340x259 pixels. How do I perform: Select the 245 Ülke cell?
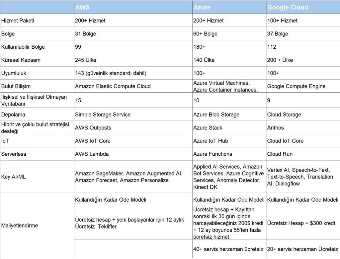point(133,60)
